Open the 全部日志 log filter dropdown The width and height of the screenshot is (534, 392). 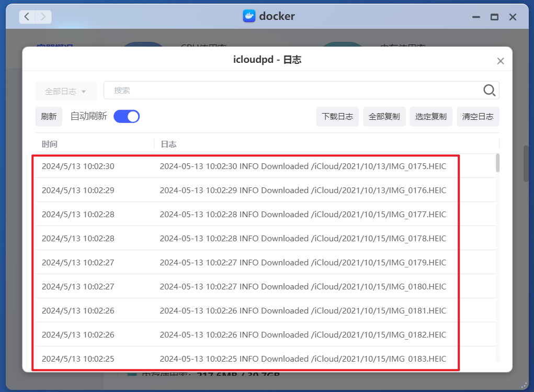point(66,91)
